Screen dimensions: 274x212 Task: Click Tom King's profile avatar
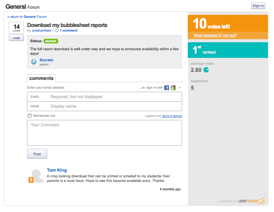(36, 176)
